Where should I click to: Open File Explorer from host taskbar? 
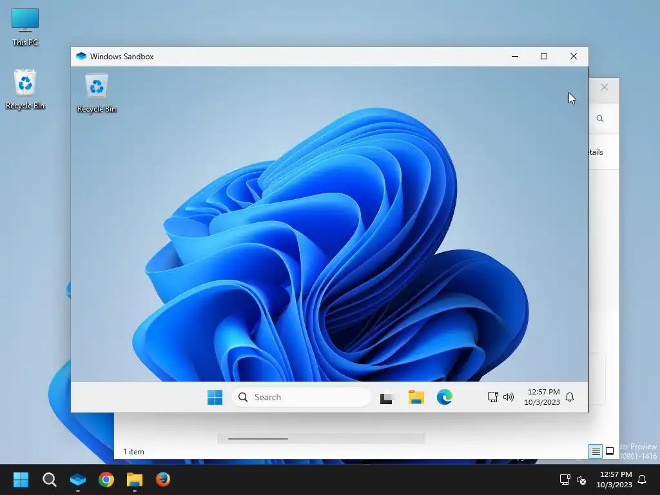pos(135,480)
